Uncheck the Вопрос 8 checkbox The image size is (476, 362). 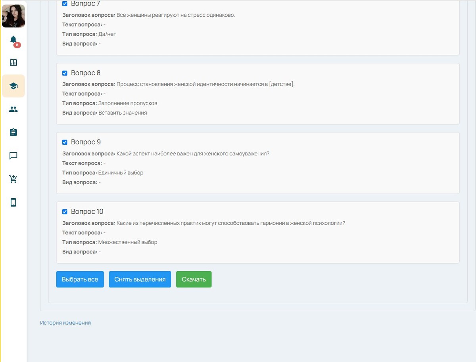[x=65, y=73]
